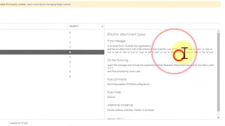
Task: Click the details pane vertical scrollbar thumb
Action: point(218,72)
